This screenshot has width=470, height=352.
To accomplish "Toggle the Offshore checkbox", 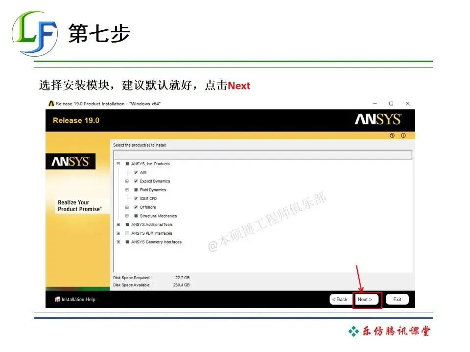I will (x=136, y=207).
